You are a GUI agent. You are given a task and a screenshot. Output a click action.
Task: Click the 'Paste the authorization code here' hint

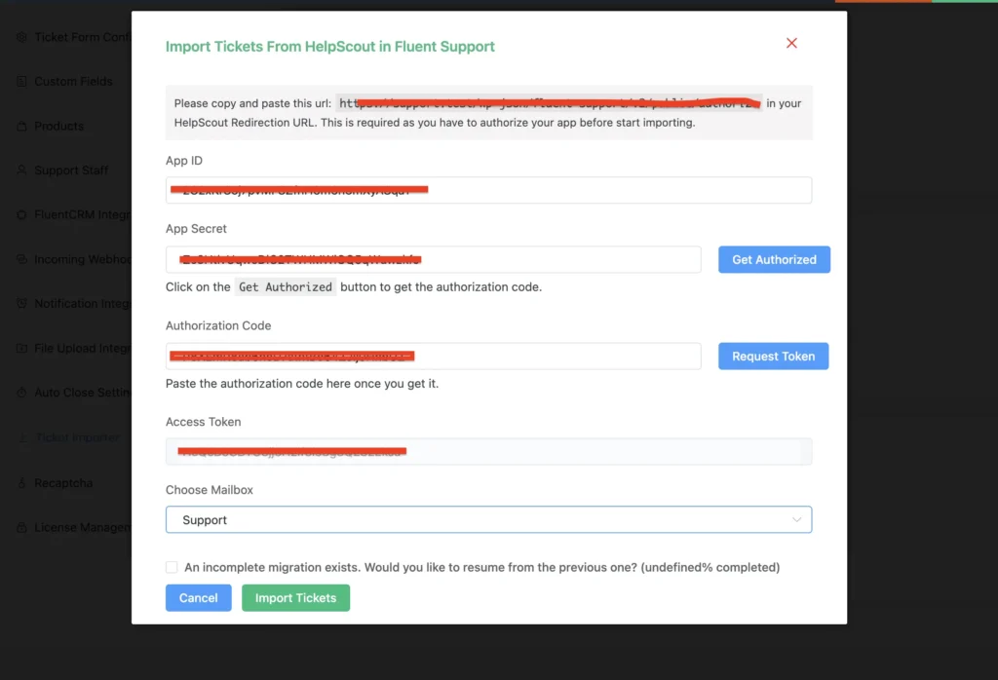tap(302, 384)
